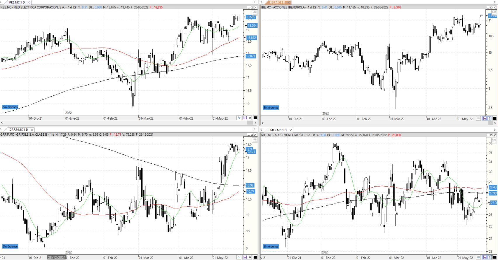Click the indicators wave icon in GRF.P.MC chart
The height and width of the screenshot is (260, 498).
(239, 257)
